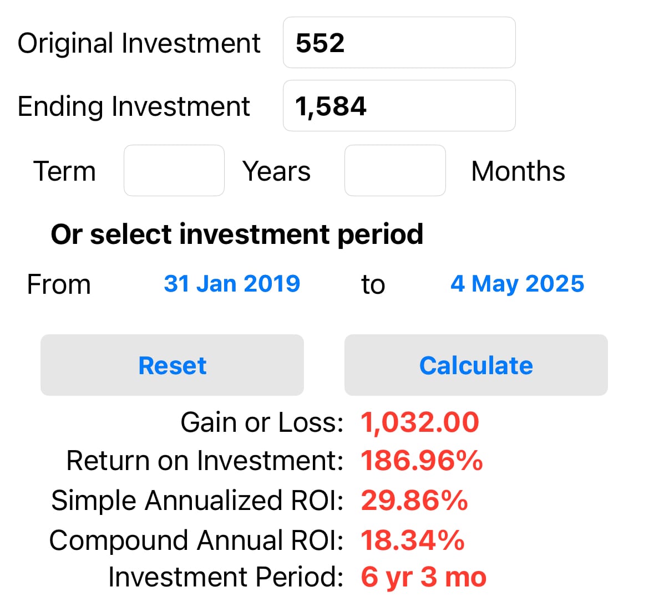The width and height of the screenshot is (649, 597).
Task: Select the Term Years input box
Action: (174, 171)
